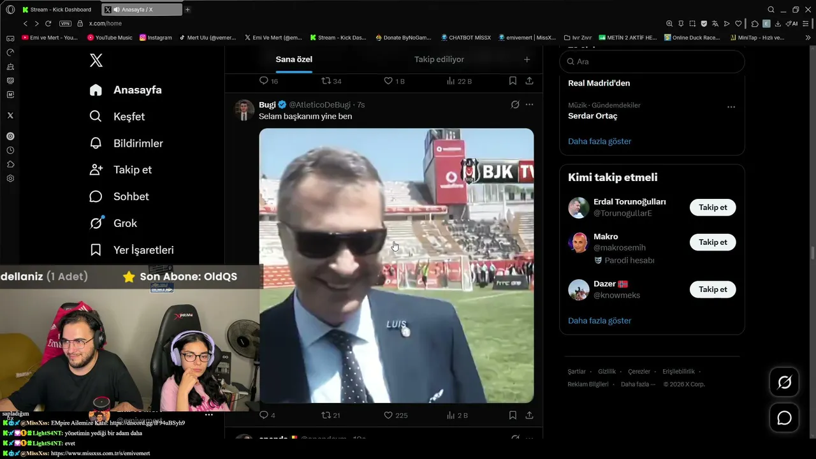Open the 'Daha fazla ...' footer menu
Screen dimensions: 816x459
(x=637, y=384)
